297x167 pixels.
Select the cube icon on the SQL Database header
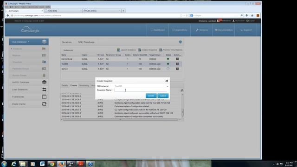click(44, 42)
